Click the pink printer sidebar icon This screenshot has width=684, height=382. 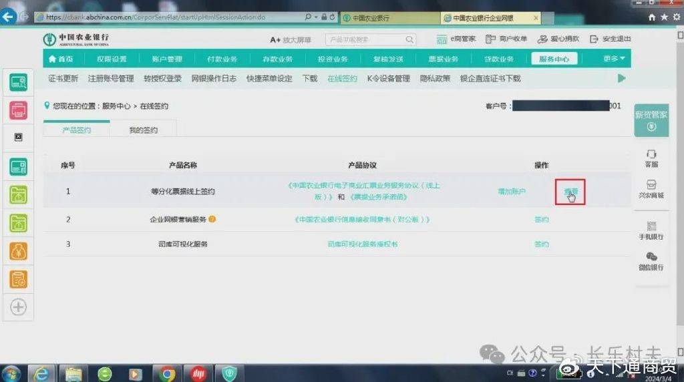tap(18, 110)
